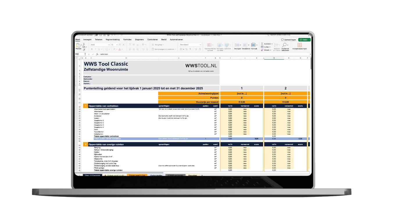Screen dimensions: 397x223
Task: Open the Arial font name dropdown
Action: 100,45
